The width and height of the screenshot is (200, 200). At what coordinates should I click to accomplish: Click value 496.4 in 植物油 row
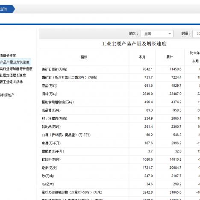pyautogui.click(x=148, y=102)
